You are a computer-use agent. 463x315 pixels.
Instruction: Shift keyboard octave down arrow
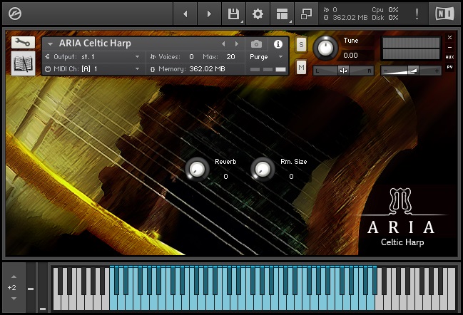click(14, 299)
